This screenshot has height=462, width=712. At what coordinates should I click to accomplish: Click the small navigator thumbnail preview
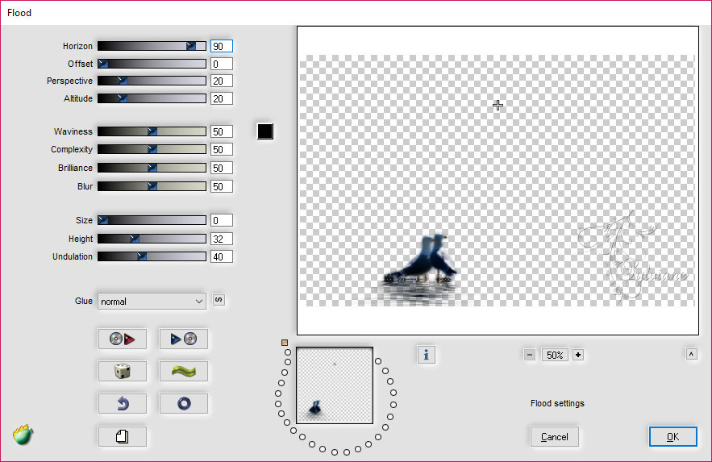[335, 385]
